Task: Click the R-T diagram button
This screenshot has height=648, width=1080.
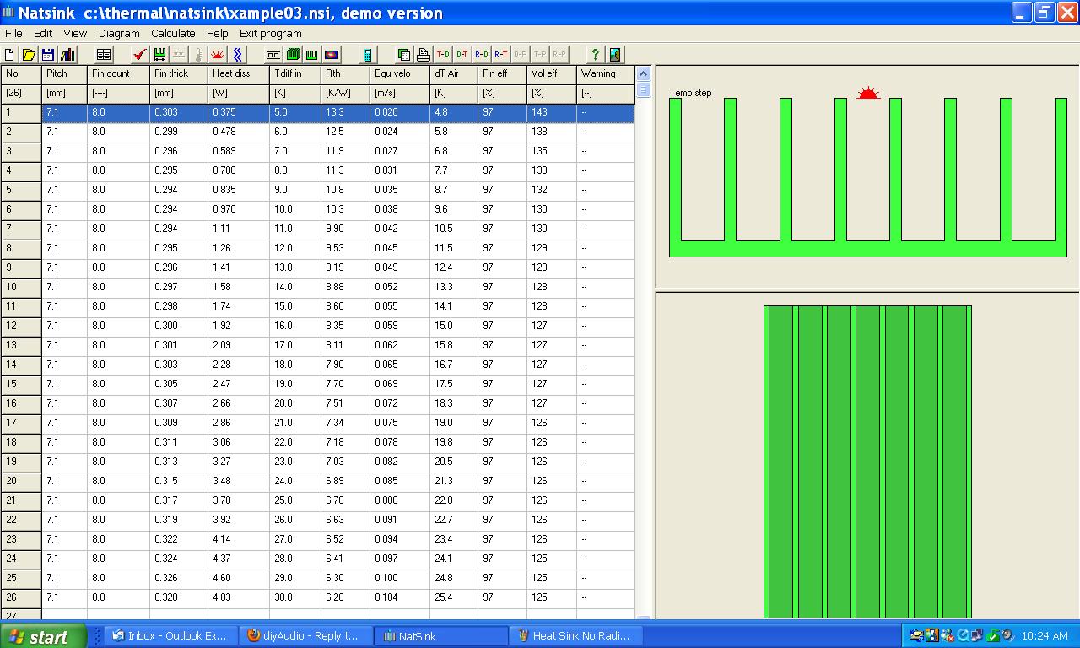Action: [x=501, y=55]
